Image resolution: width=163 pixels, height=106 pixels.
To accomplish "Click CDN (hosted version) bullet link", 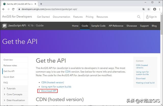I will coord(52,82).
